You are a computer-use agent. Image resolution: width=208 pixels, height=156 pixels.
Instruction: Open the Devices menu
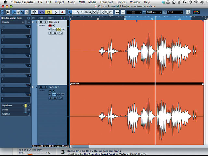click(121, 2)
